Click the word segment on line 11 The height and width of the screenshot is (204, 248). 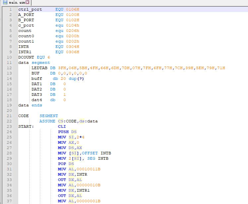point(41,63)
